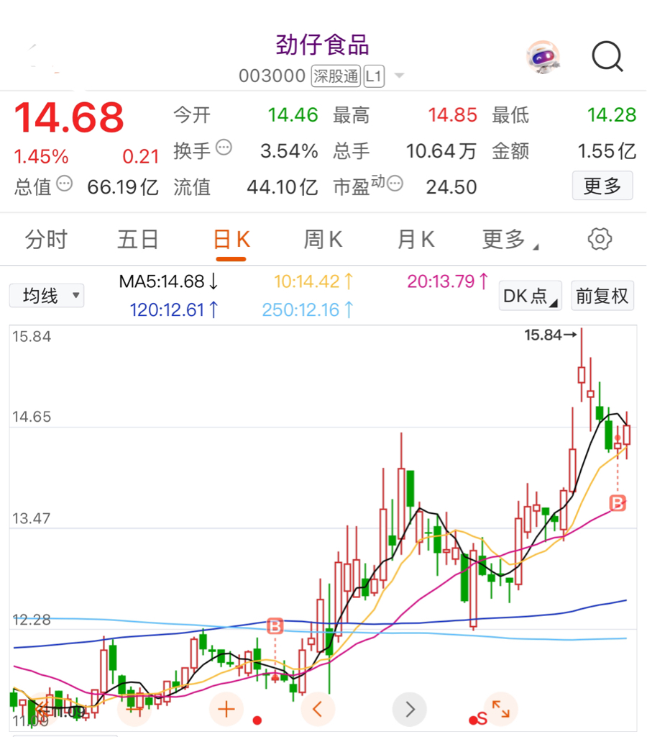
Task: Click the MA5:14.68 value
Action: pos(168,281)
